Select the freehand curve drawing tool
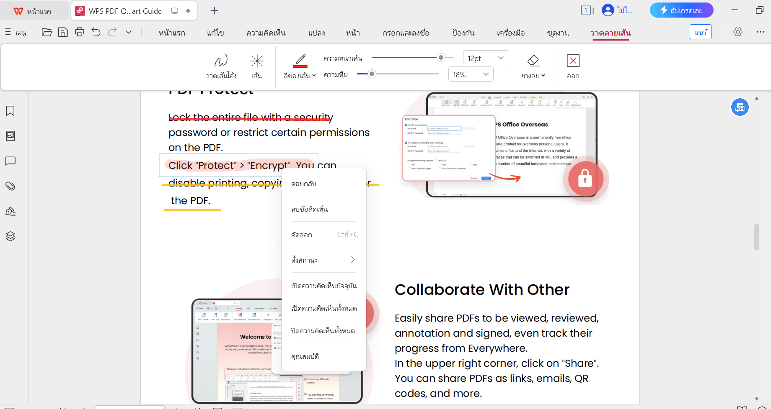771x409 pixels. pyautogui.click(x=221, y=66)
